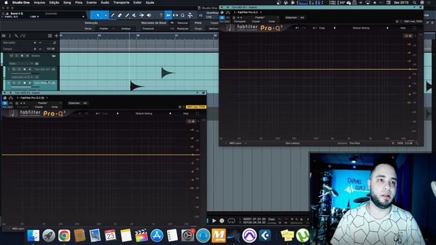The width and height of the screenshot is (436, 245).
Task: Select the Arrow tool in Studio One toolbar
Action: [x=98, y=15]
